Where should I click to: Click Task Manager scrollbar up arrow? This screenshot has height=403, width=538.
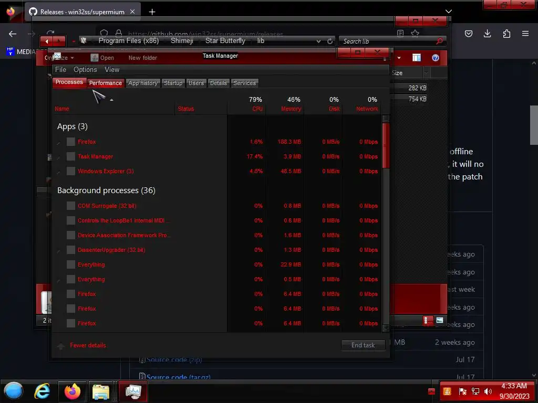coord(386,119)
